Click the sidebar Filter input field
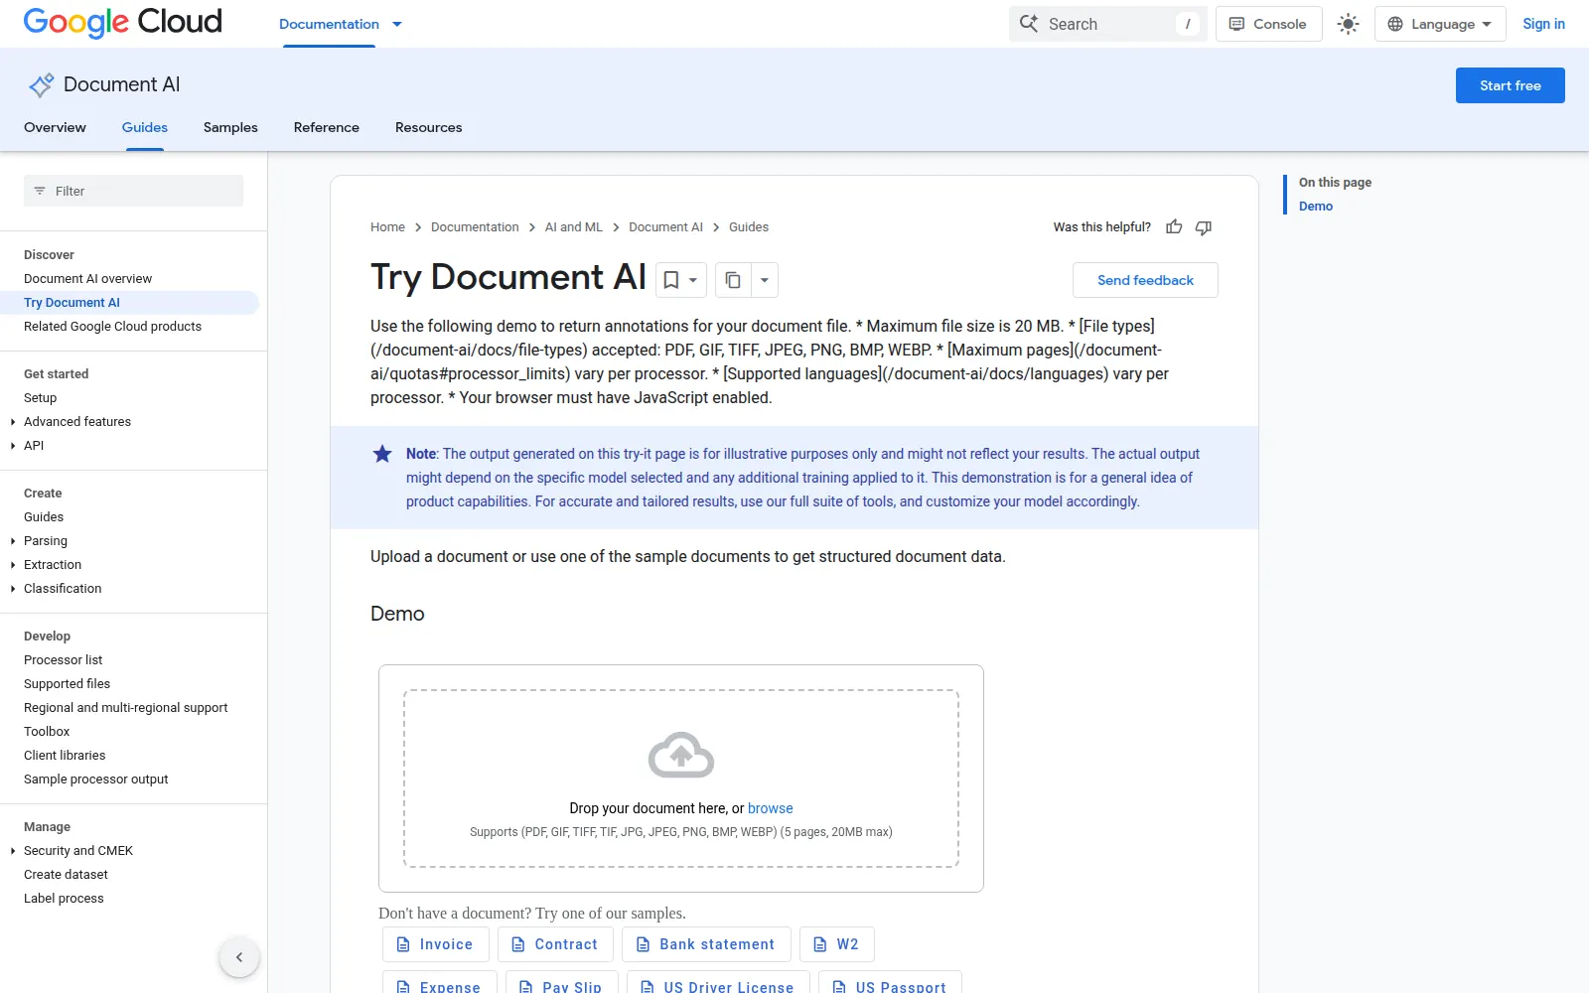Image resolution: width=1589 pixels, height=993 pixels. click(133, 191)
